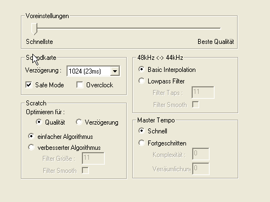Click the Filter Größe input field
The width and height of the screenshot is (270, 202).
pos(93,158)
